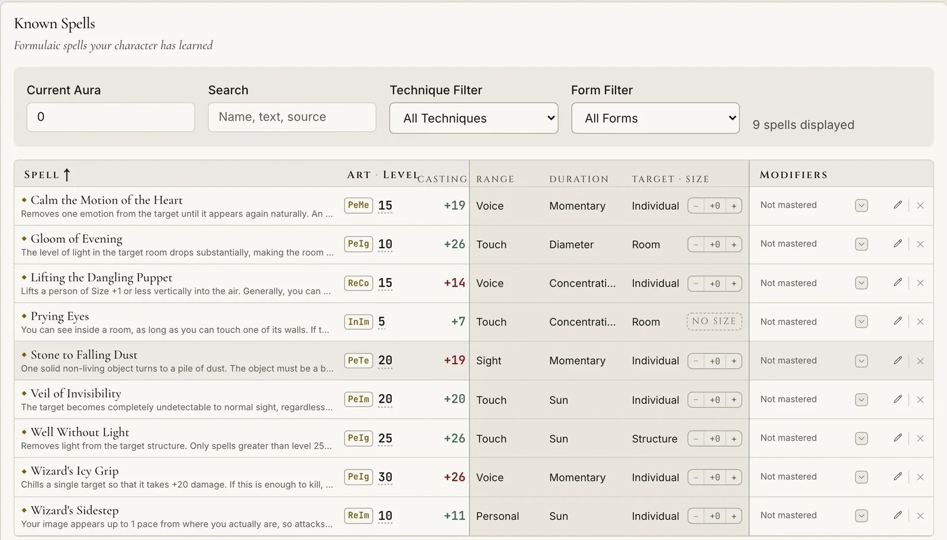The image size is (947, 540).
Task: Decrease size for Gloom of Evening
Action: point(696,245)
